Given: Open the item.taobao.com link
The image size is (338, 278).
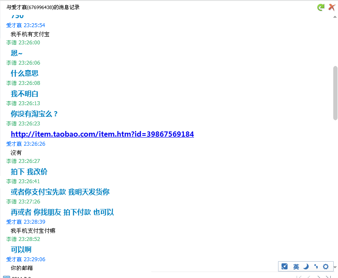Looking at the screenshot, I should 102,134.
